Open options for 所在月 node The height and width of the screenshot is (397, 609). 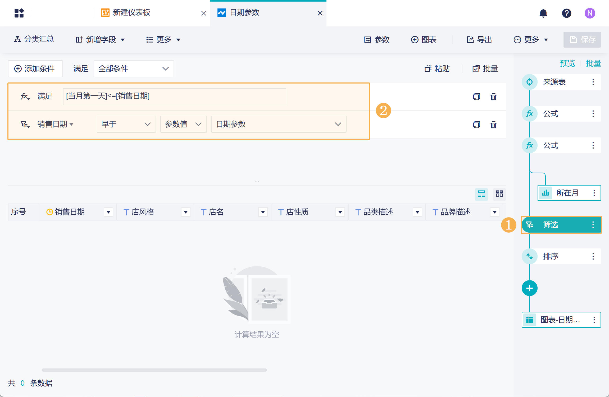tap(594, 193)
